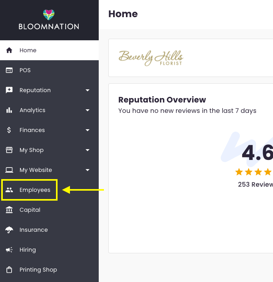Click the Home house icon

tap(9, 50)
